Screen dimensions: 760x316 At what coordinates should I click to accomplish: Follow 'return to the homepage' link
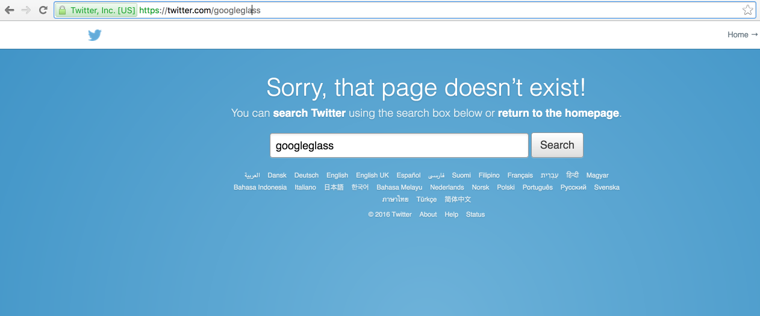click(x=558, y=113)
